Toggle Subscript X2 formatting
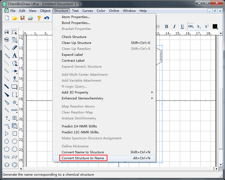Viewport: 225px width, 180px height. point(199,26)
